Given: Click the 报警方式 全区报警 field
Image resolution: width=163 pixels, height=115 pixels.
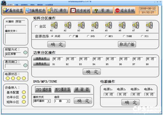Looking at the screenshot, I should click(13, 54).
